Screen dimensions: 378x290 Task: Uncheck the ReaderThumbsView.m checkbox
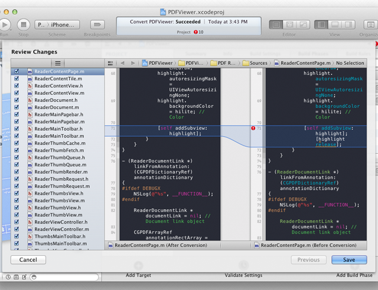click(17, 200)
